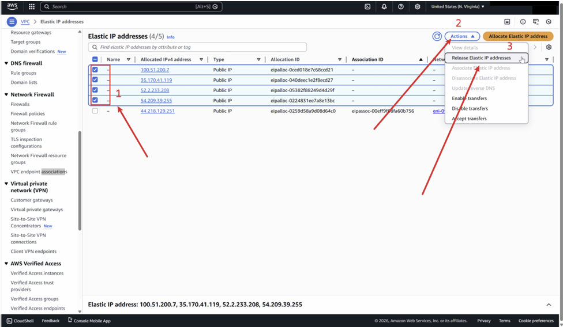
Task: Select Enable transfers in Actions menu
Action: point(469,98)
